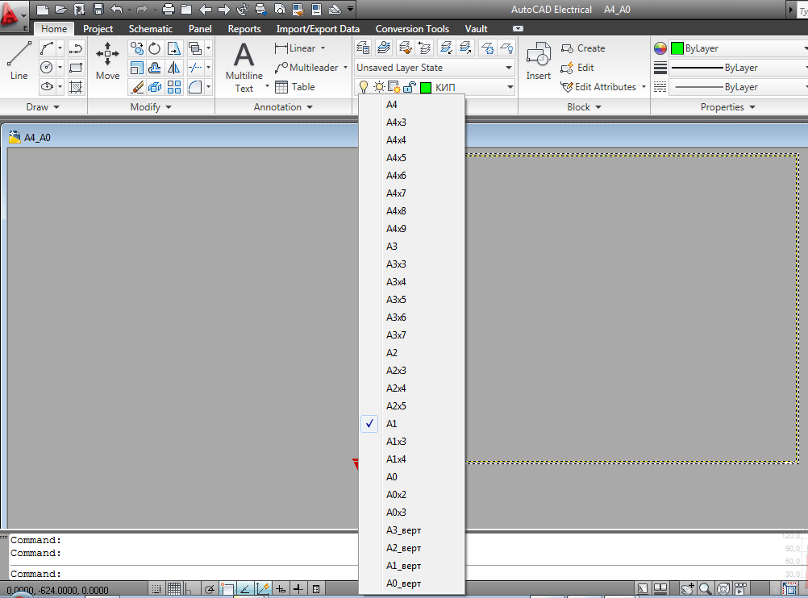Image resolution: width=808 pixels, height=598 pixels.
Task: Open the Edit Attributes dropdown arrow
Action: 643,86
